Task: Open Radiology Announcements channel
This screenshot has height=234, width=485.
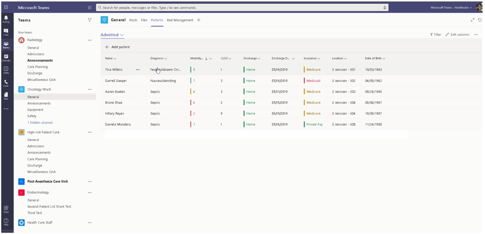Action: (x=40, y=61)
